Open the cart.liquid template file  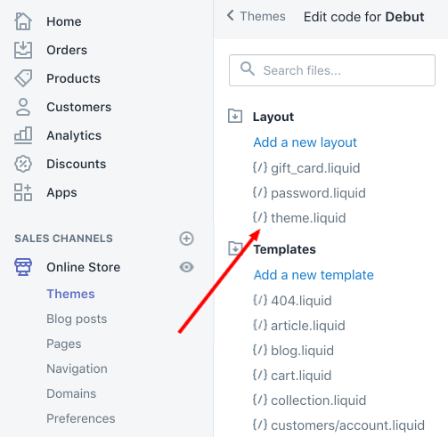292,376
